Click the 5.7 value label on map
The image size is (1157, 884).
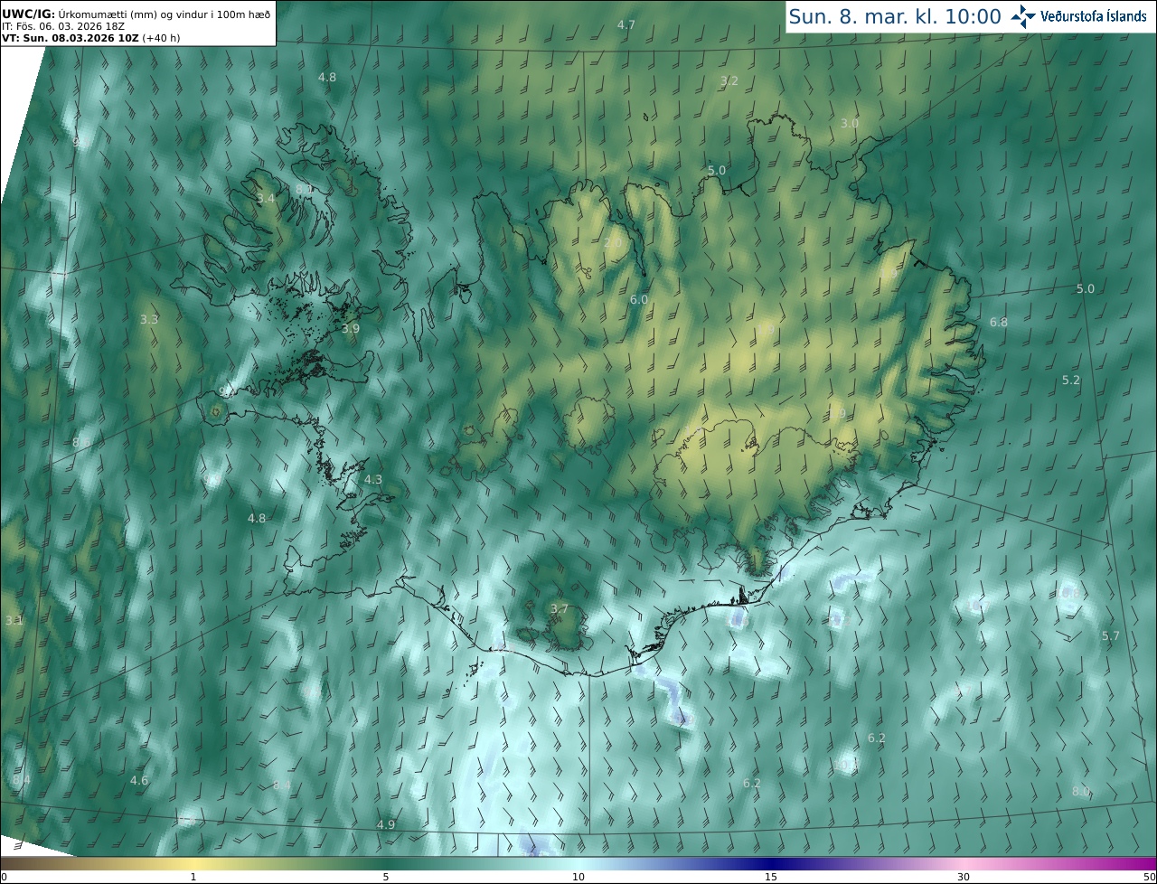coord(1111,635)
